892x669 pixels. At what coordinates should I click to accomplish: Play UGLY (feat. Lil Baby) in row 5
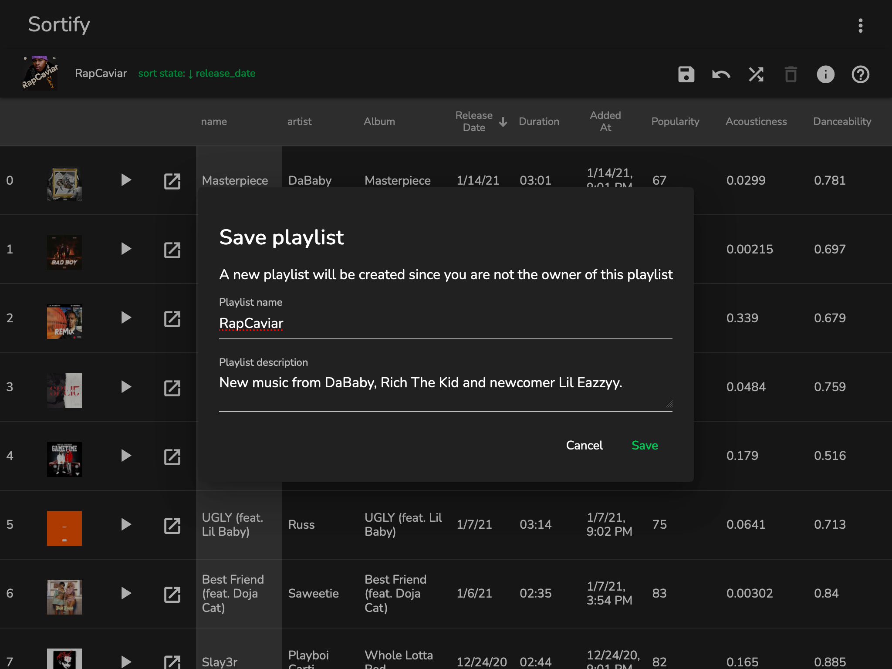(126, 524)
